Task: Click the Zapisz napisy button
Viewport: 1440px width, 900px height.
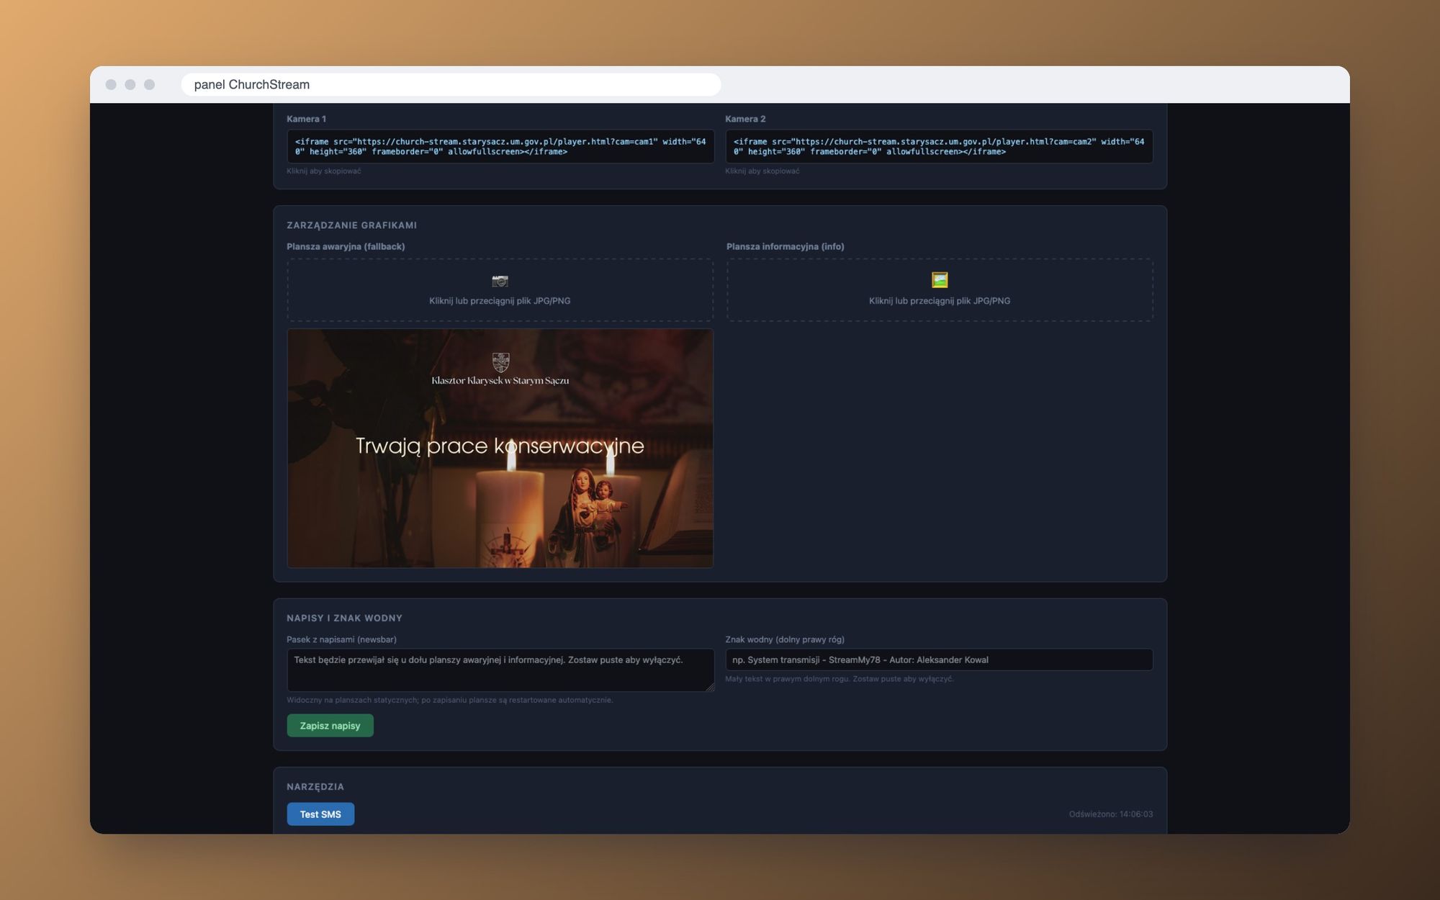Action: pos(330,725)
